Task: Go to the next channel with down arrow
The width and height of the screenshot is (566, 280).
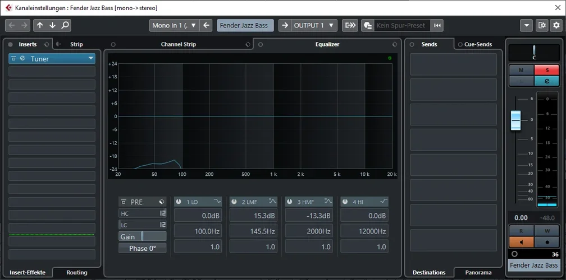Action: click(x=52, y=25)
